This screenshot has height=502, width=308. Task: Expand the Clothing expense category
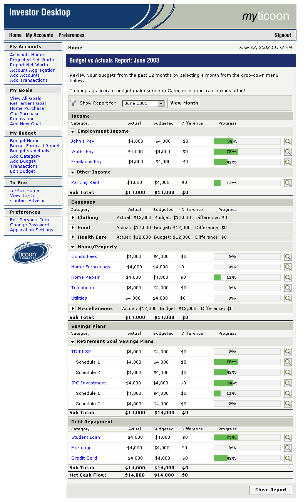coord(73,218)
